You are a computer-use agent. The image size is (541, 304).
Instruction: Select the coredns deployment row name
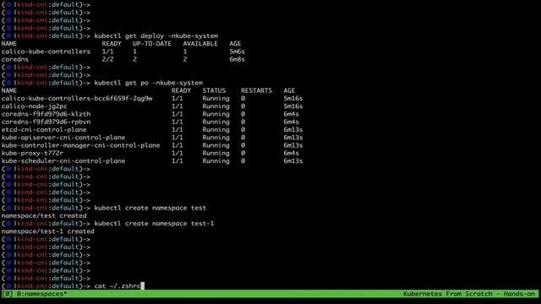click(15, 59)
